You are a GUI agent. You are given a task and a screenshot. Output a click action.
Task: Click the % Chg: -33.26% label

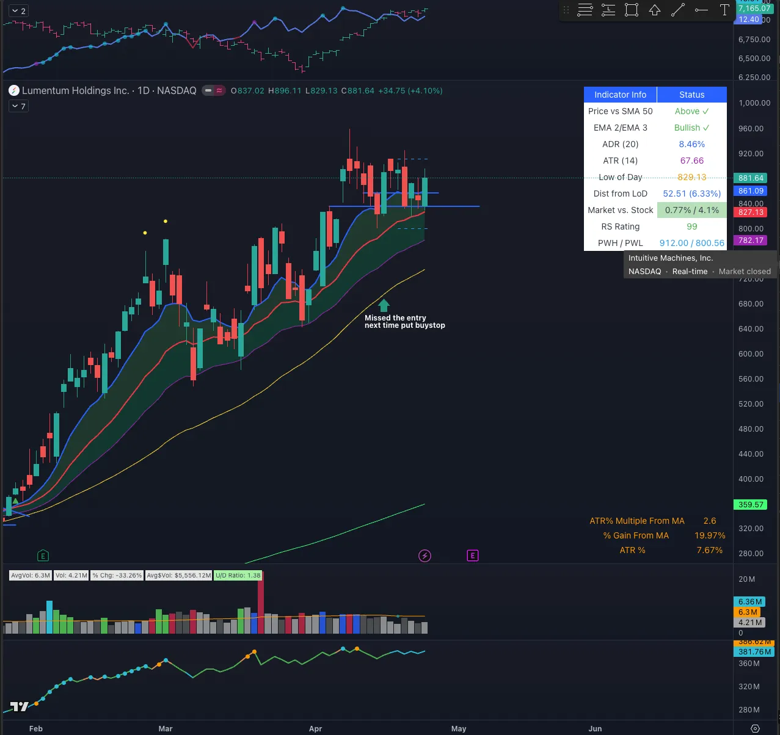coord(117,575)
